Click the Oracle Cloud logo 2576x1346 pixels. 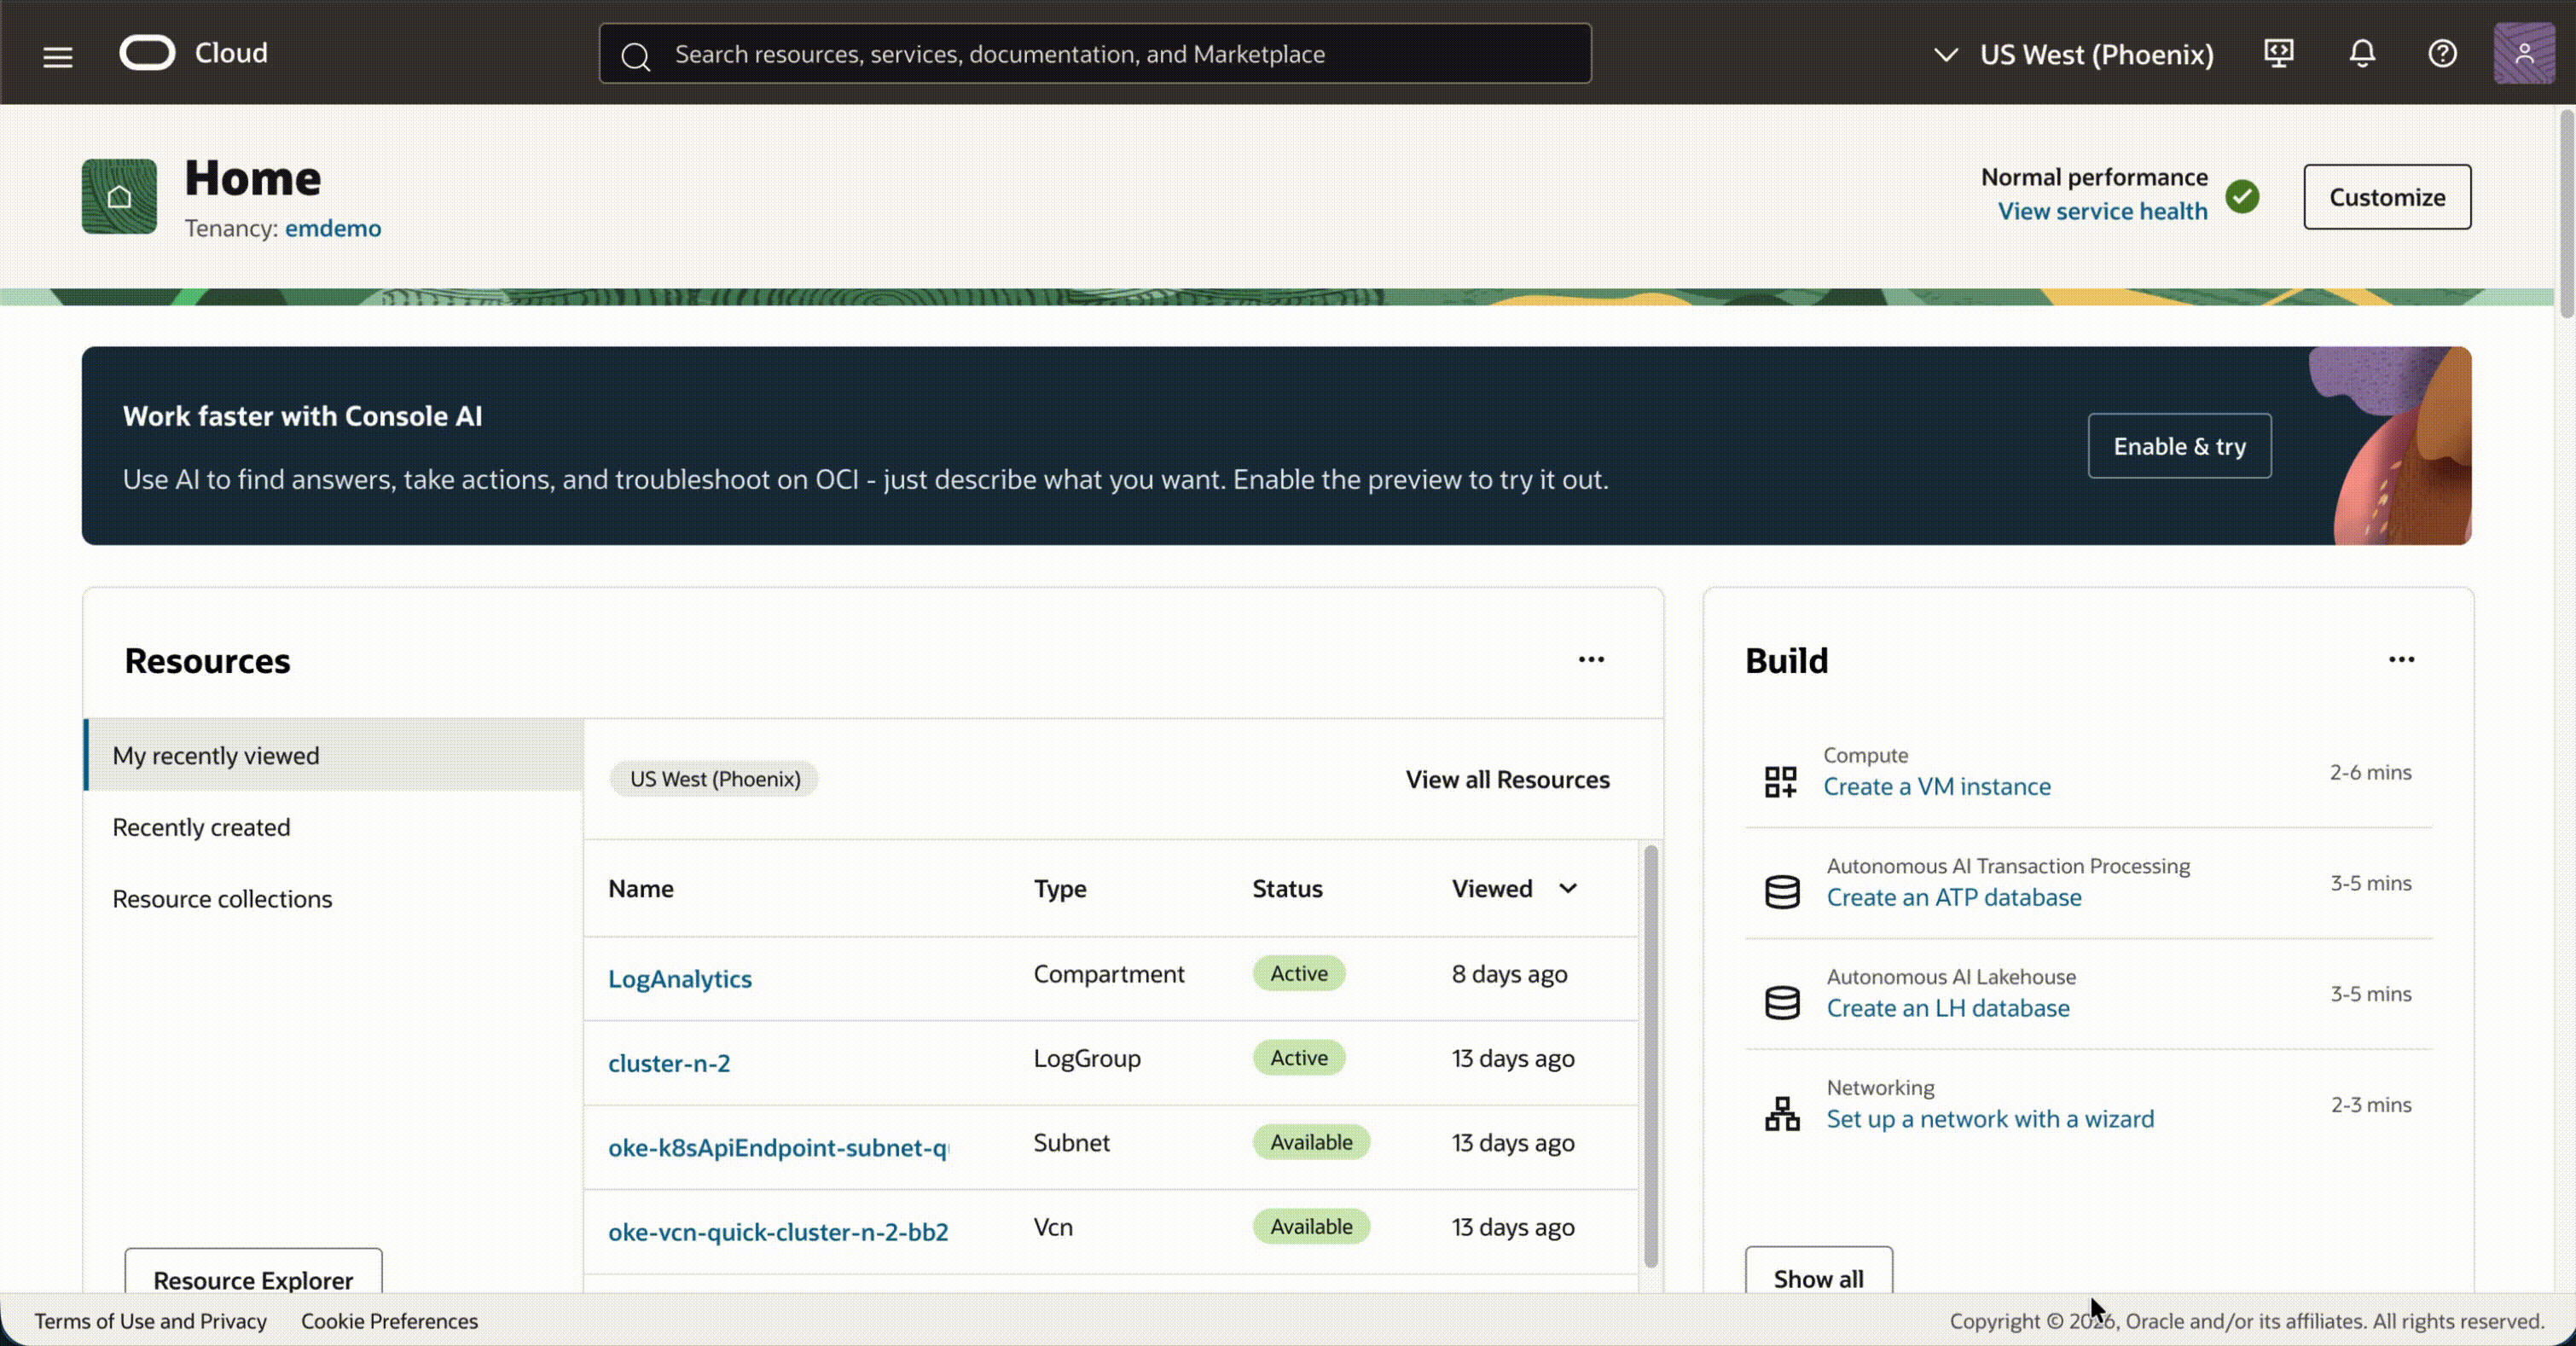click(194, 53)
